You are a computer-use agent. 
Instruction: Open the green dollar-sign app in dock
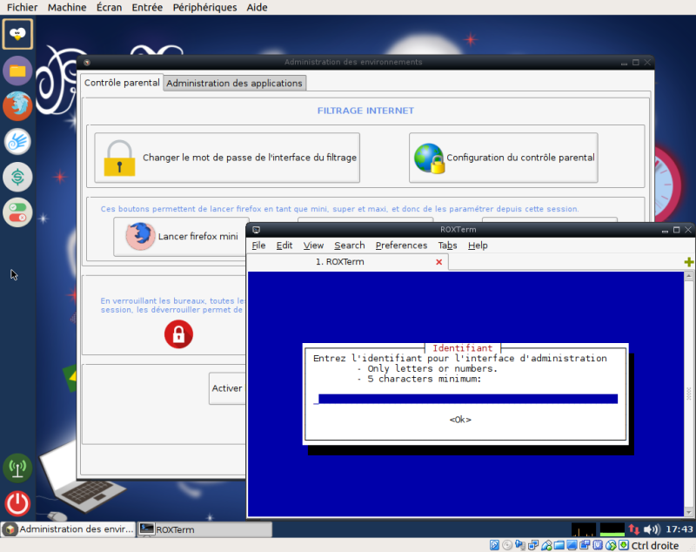pyautogui.click(x=17, y=178)
